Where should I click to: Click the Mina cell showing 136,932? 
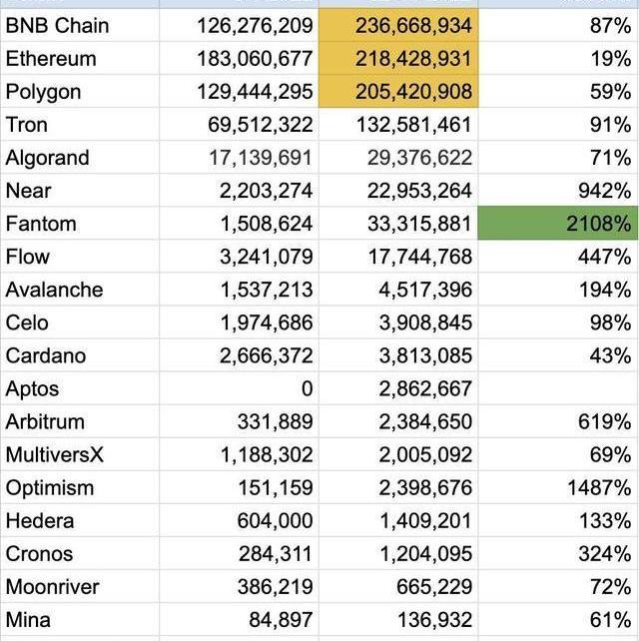[x=398, y=620]
